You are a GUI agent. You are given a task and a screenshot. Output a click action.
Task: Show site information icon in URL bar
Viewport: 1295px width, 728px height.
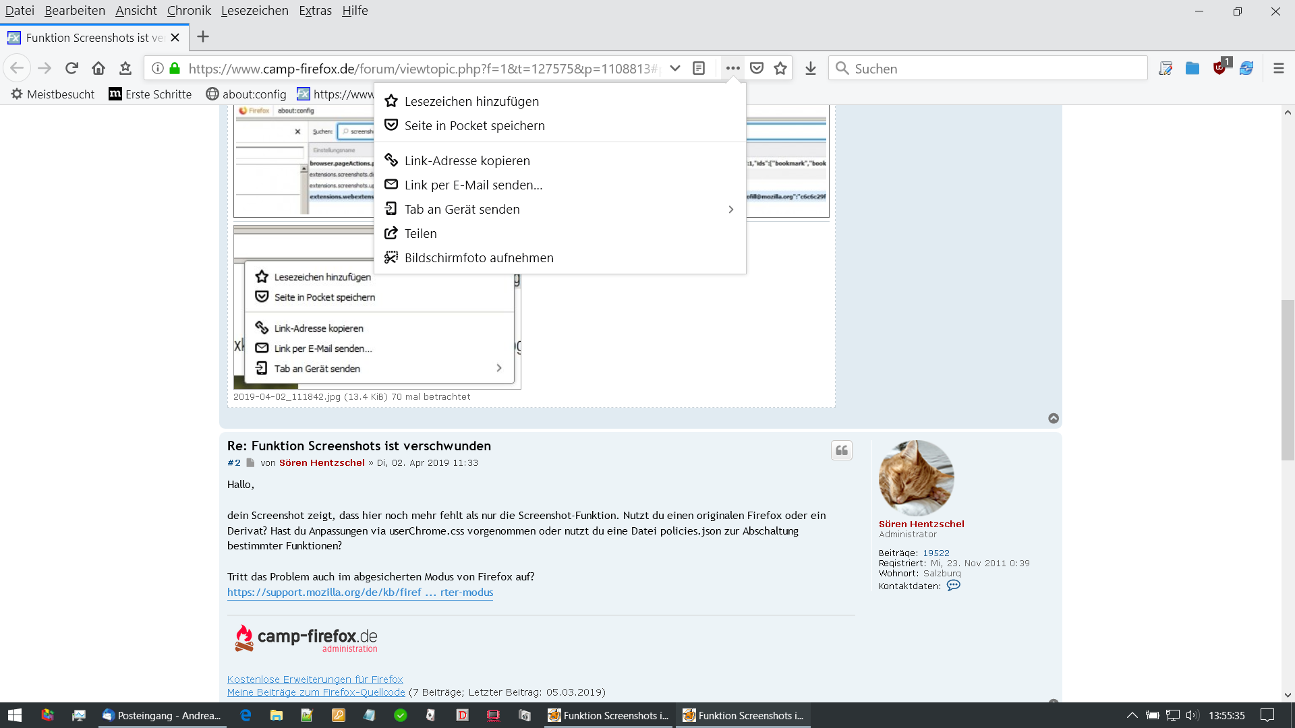[x=158, y=68]
